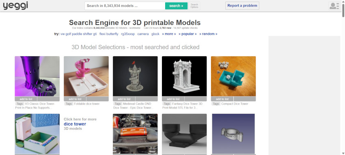Open the 'flexi butterfly' suggestion link
The height and width of the screenshot is (155, 345).
click(x=109, y=34)
